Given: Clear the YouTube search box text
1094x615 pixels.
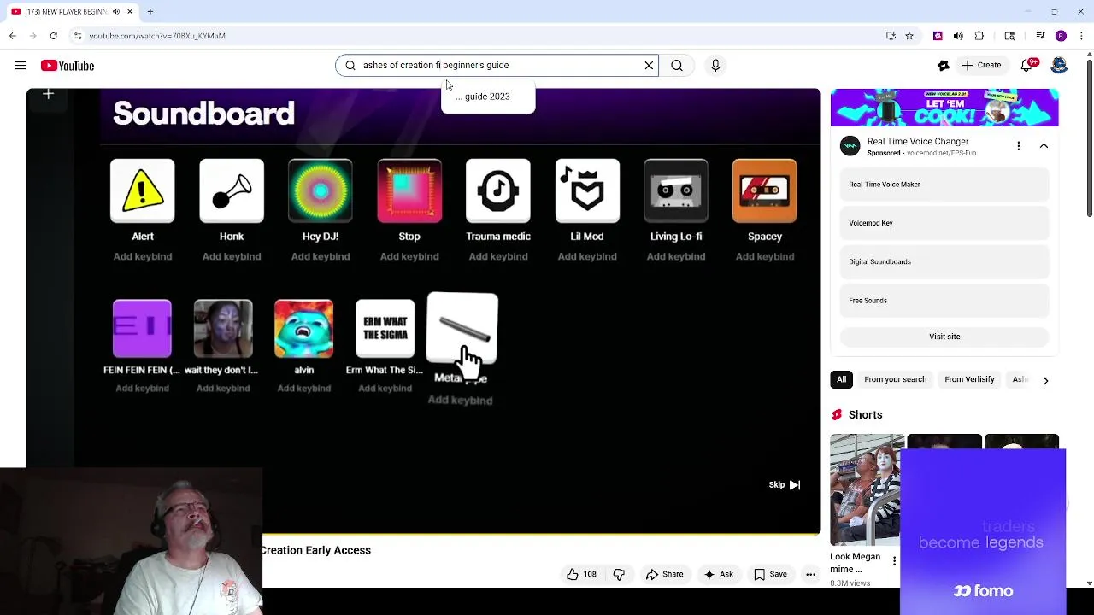Looking at the screenshot, I should [649, 65].
